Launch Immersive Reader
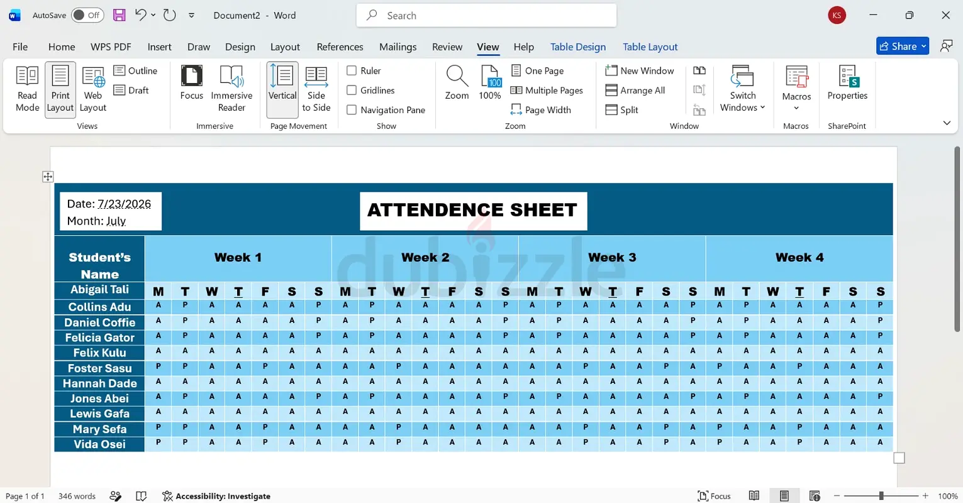This screenshot has height=503, width=963. click(231, 89)
